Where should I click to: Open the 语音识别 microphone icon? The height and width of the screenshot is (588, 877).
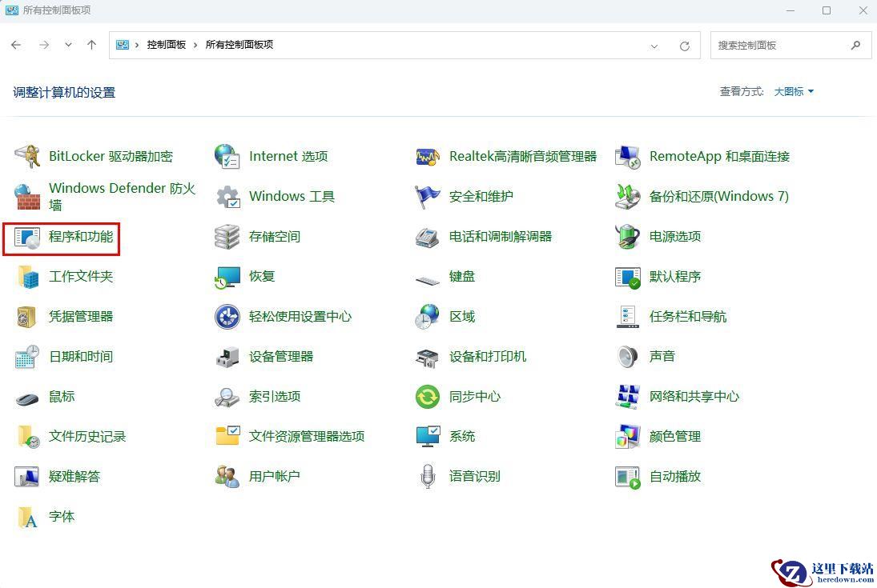coord(428,477)
